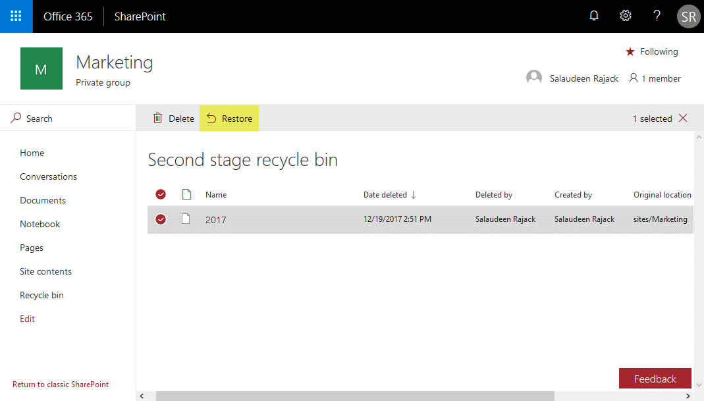Open the Name column sort options

tap(215, 194)
